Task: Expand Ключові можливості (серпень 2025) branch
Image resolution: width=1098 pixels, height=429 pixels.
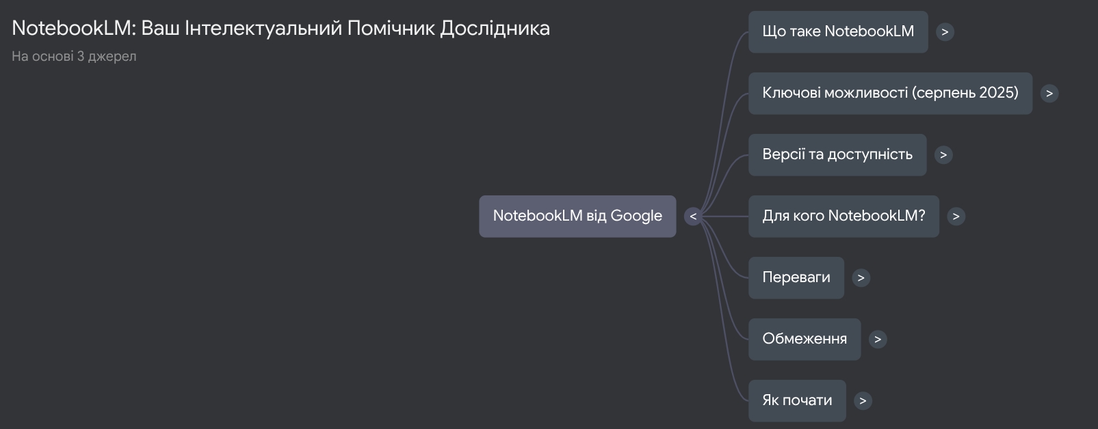Action: pyautogui.click(x=1049, y=94)
